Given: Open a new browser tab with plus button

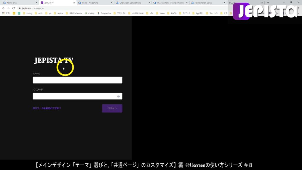Looking at the screenshot, I should [x=268, y=3].
